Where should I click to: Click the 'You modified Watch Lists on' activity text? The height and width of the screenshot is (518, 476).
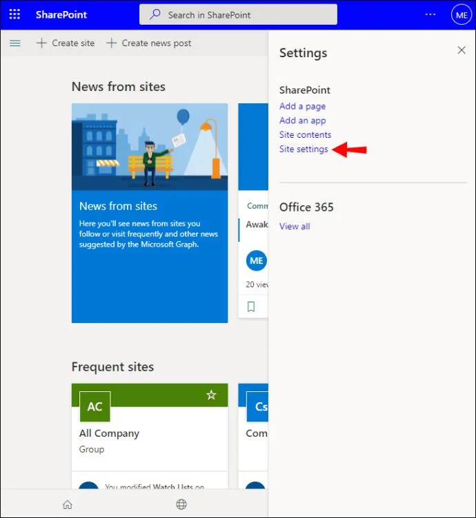pos(155,486)
